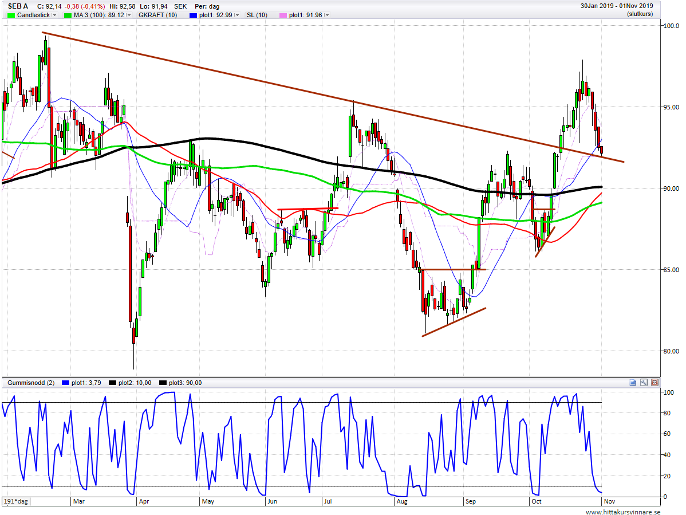Image resolution: width=686 pixels, height=515 pixels.
Task: Select the Candlestick legend label
Action: (33, 15)
